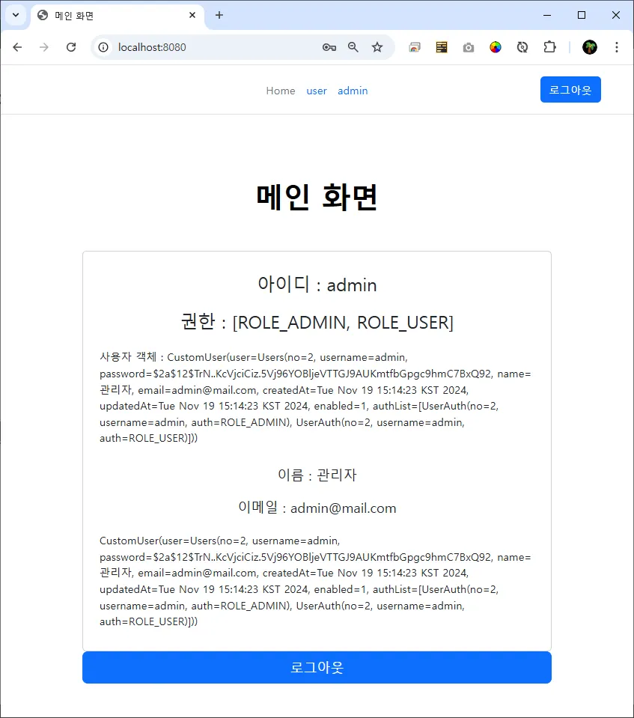Click the forward navigation arrow
The image size is (634, 718).
pos(44,47)
